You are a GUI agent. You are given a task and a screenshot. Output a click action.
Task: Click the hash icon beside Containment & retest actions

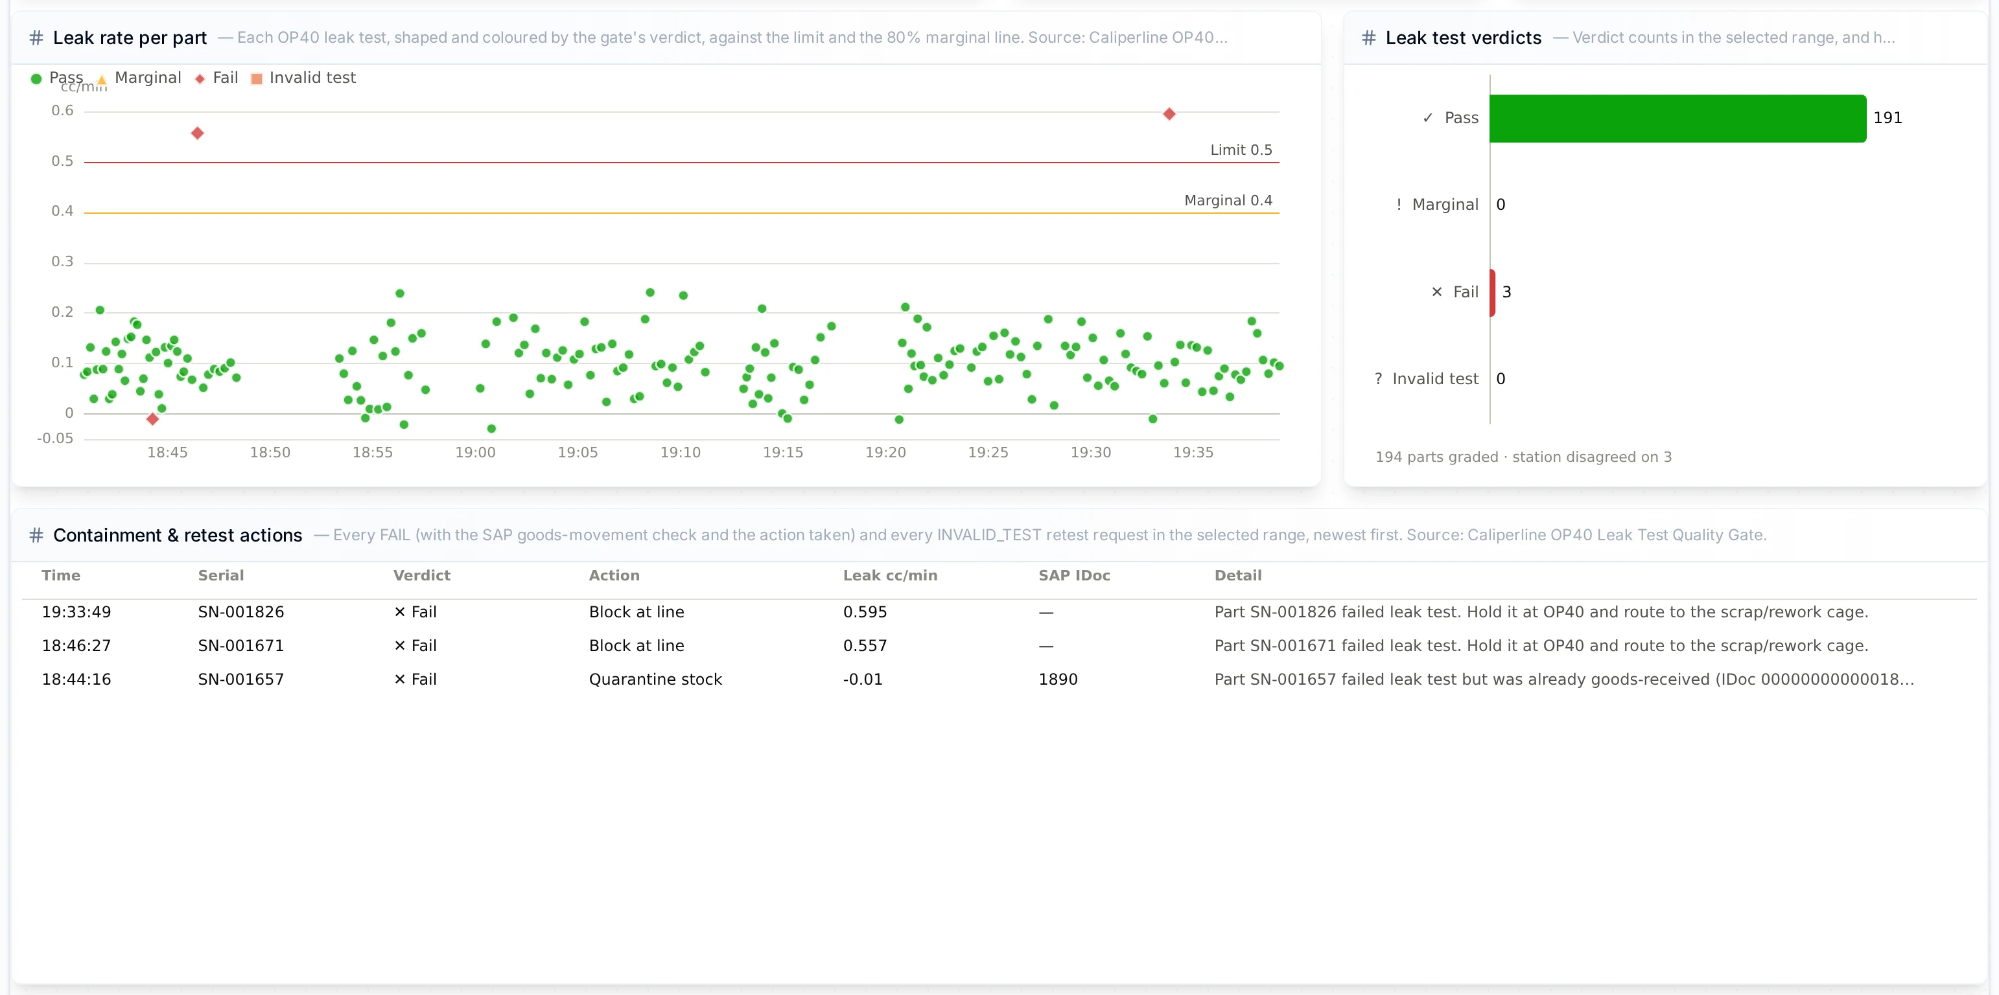click(36, 535)
